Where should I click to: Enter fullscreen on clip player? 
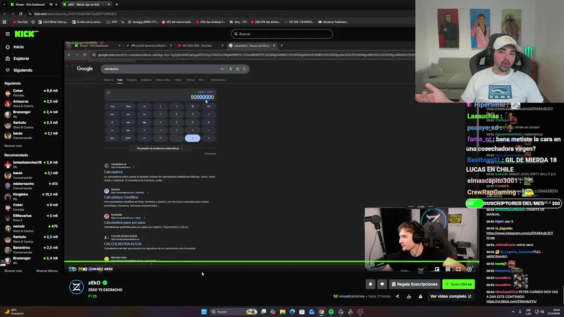click(458, 269)
